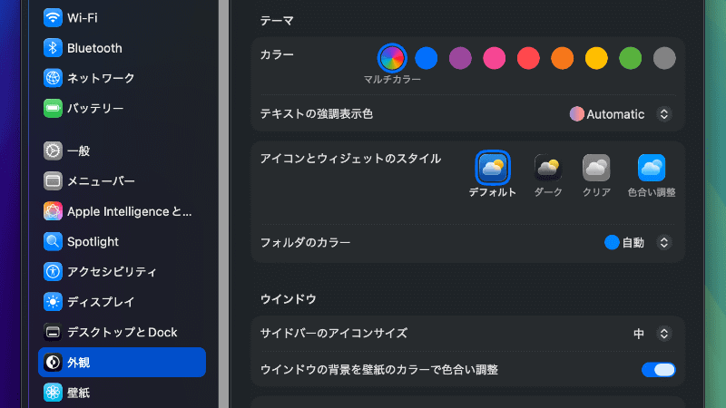Go to ネットワーク label
This screenshot has height=408, width=726.
coord(101,78)
